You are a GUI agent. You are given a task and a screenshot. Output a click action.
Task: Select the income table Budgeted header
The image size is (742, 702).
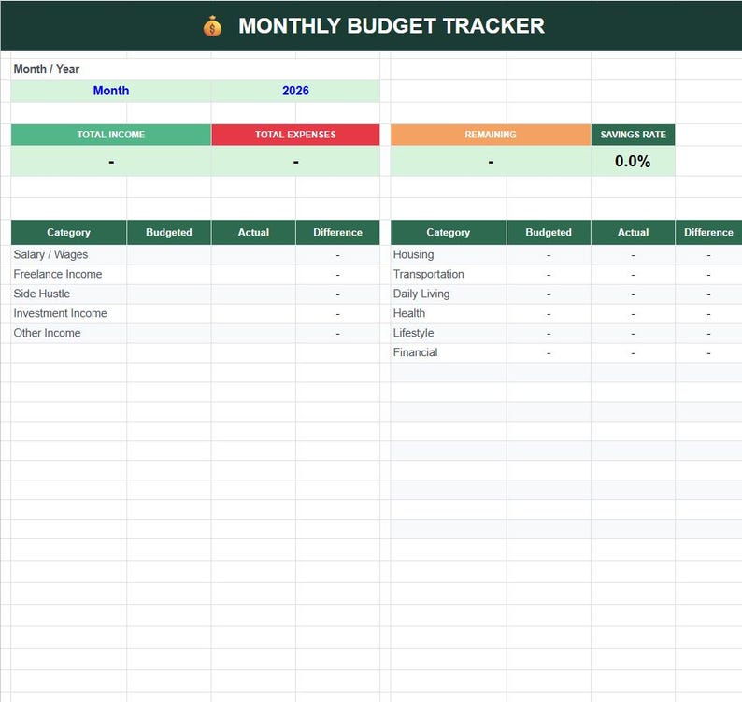tap(169, 233)
